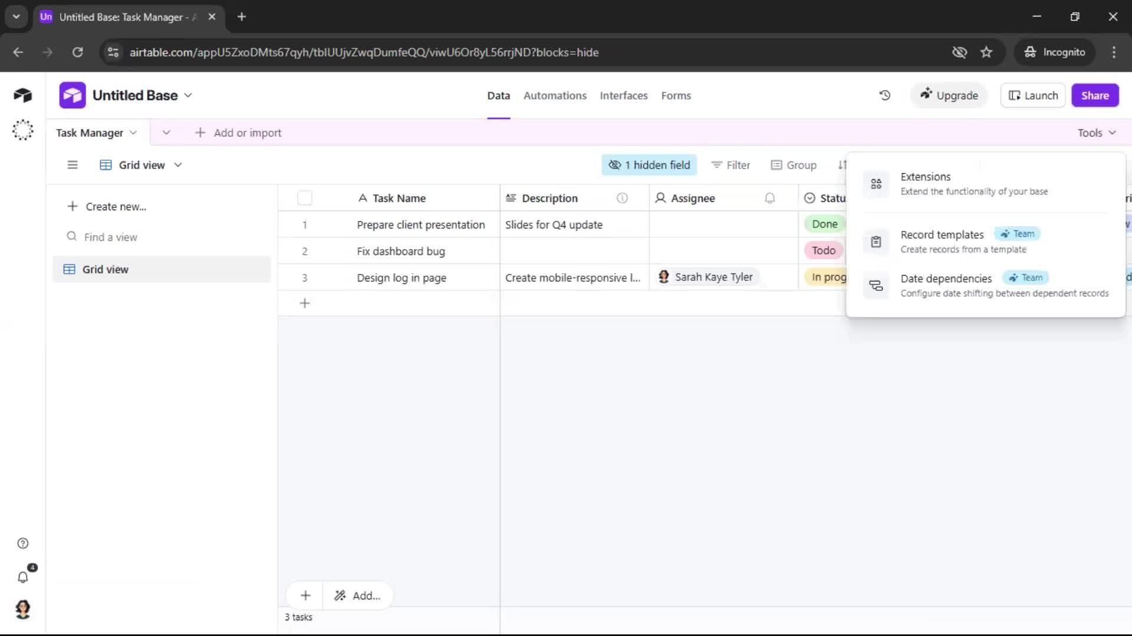Open a new browser tab
The height and width of the screenshot is (636, 1132).
point(241,17)
